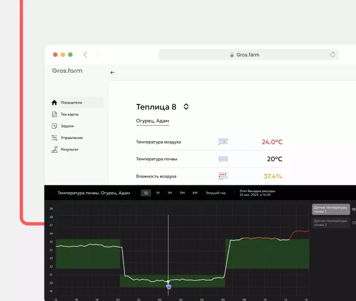
Task: Click the lock icon in address bar
Action: [232, 55]
